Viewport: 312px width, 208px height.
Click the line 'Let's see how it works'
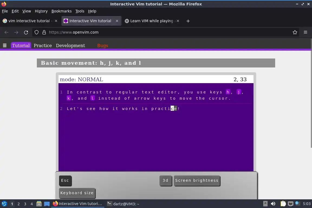click(123, 109)
